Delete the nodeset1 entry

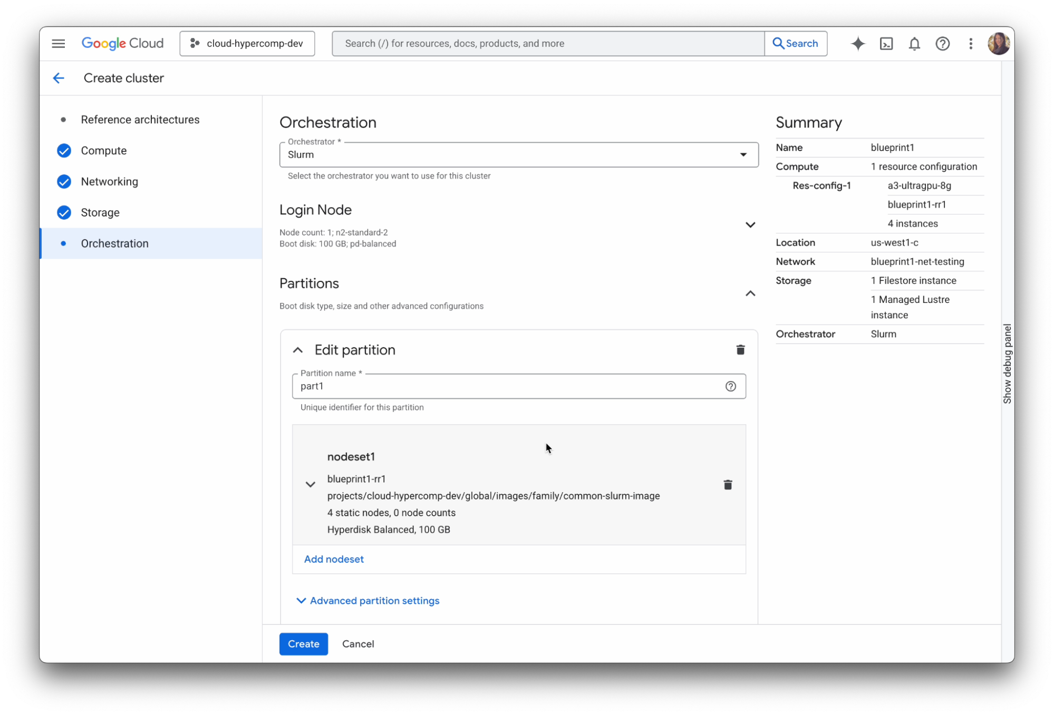click(x=728, y=484)
